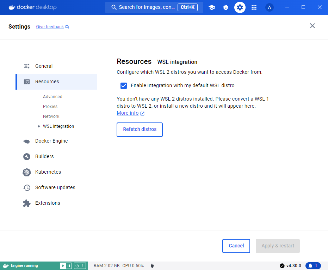Image resolution: width=328 pixels, height=270 pixels.
Task: Open the Extensions settings section
Action: (56, 203)
